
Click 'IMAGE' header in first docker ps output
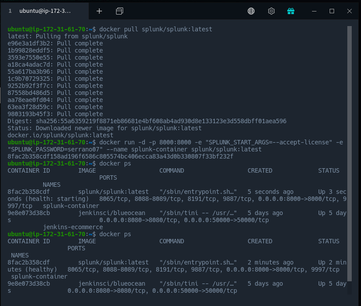(x=87, y=171)
